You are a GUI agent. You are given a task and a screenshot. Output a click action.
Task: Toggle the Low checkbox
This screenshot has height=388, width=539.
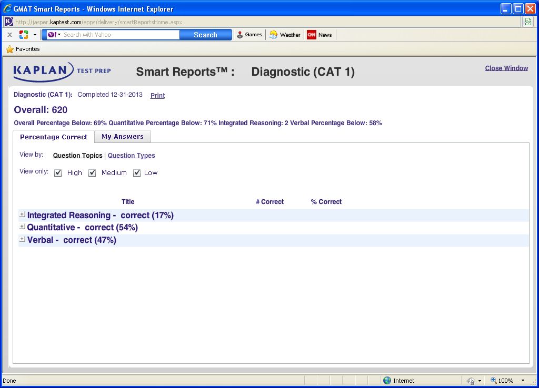[x=137, y=173]
